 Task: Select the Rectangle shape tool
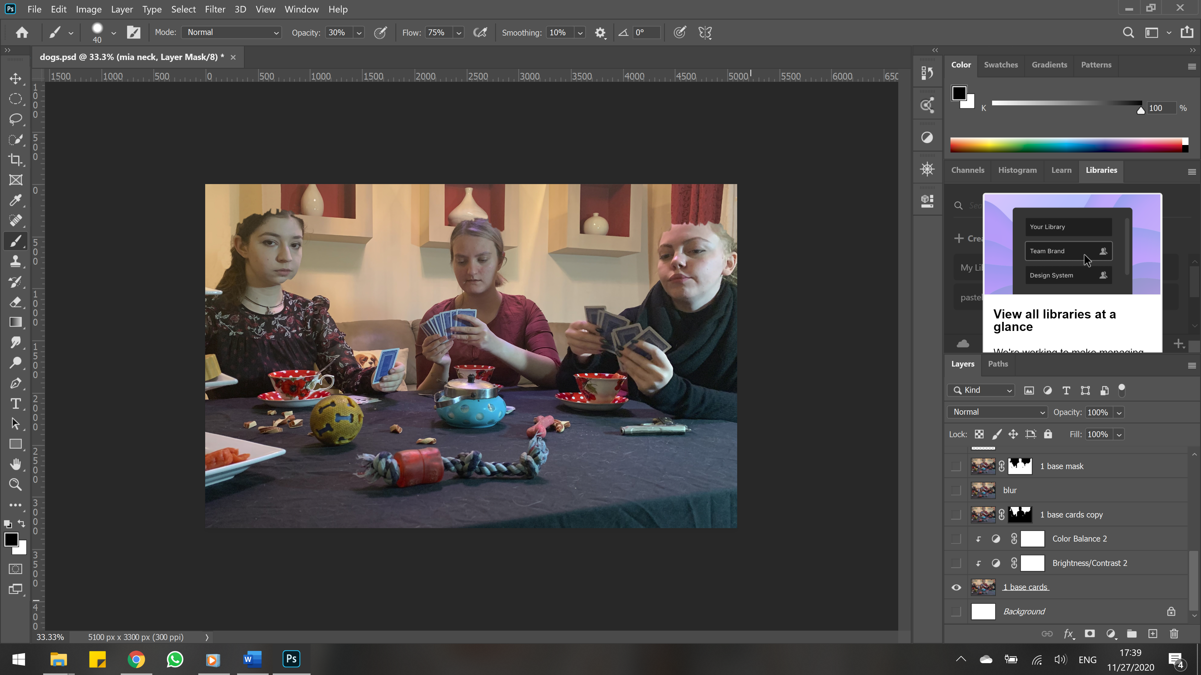pos(15,444)
